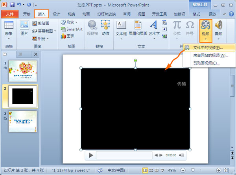Screen dimensions: 236x175
Task: Insert clip art via 剪贴画
Action: click(x=41, y=23)
